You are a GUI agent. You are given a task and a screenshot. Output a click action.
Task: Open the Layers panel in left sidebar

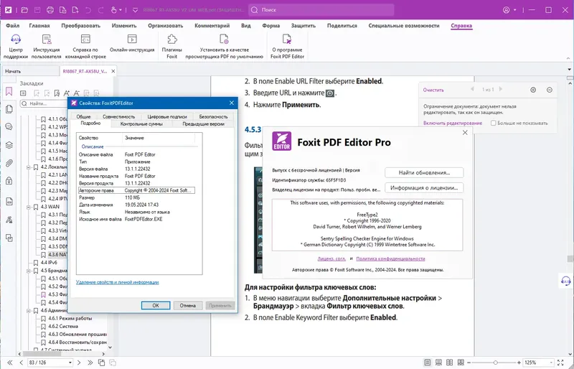[9, 145]
